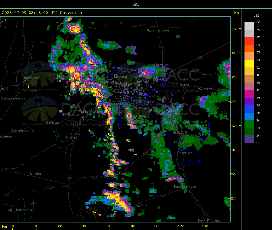Click the Salinas location label
Image resolution: width=272 pixels, height=230 pixels.
pyautogui.click(x=52, y=123)
